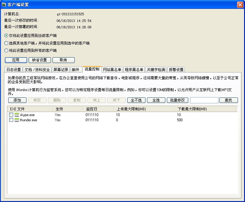Screen dimensions: 245x202
Task: Select the thunder.exe file name
Action: point(28,120)
